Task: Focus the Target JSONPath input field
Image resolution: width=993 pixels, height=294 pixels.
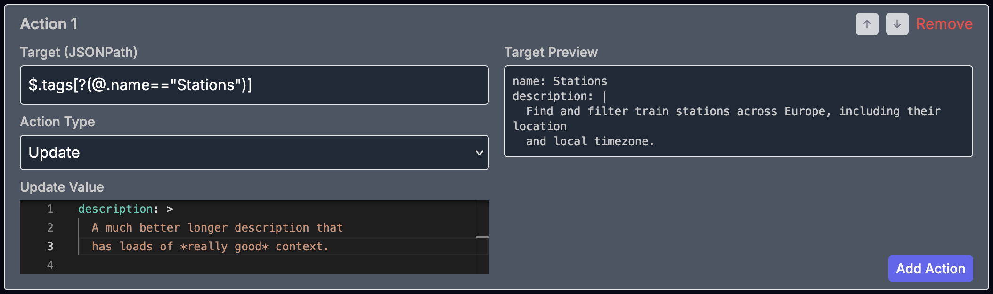Action: [x=254, y=85]
